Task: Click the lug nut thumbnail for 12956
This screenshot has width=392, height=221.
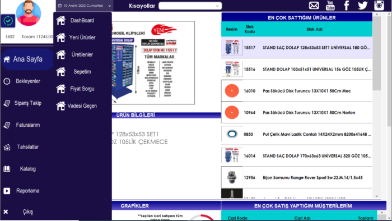Action: 232,177
